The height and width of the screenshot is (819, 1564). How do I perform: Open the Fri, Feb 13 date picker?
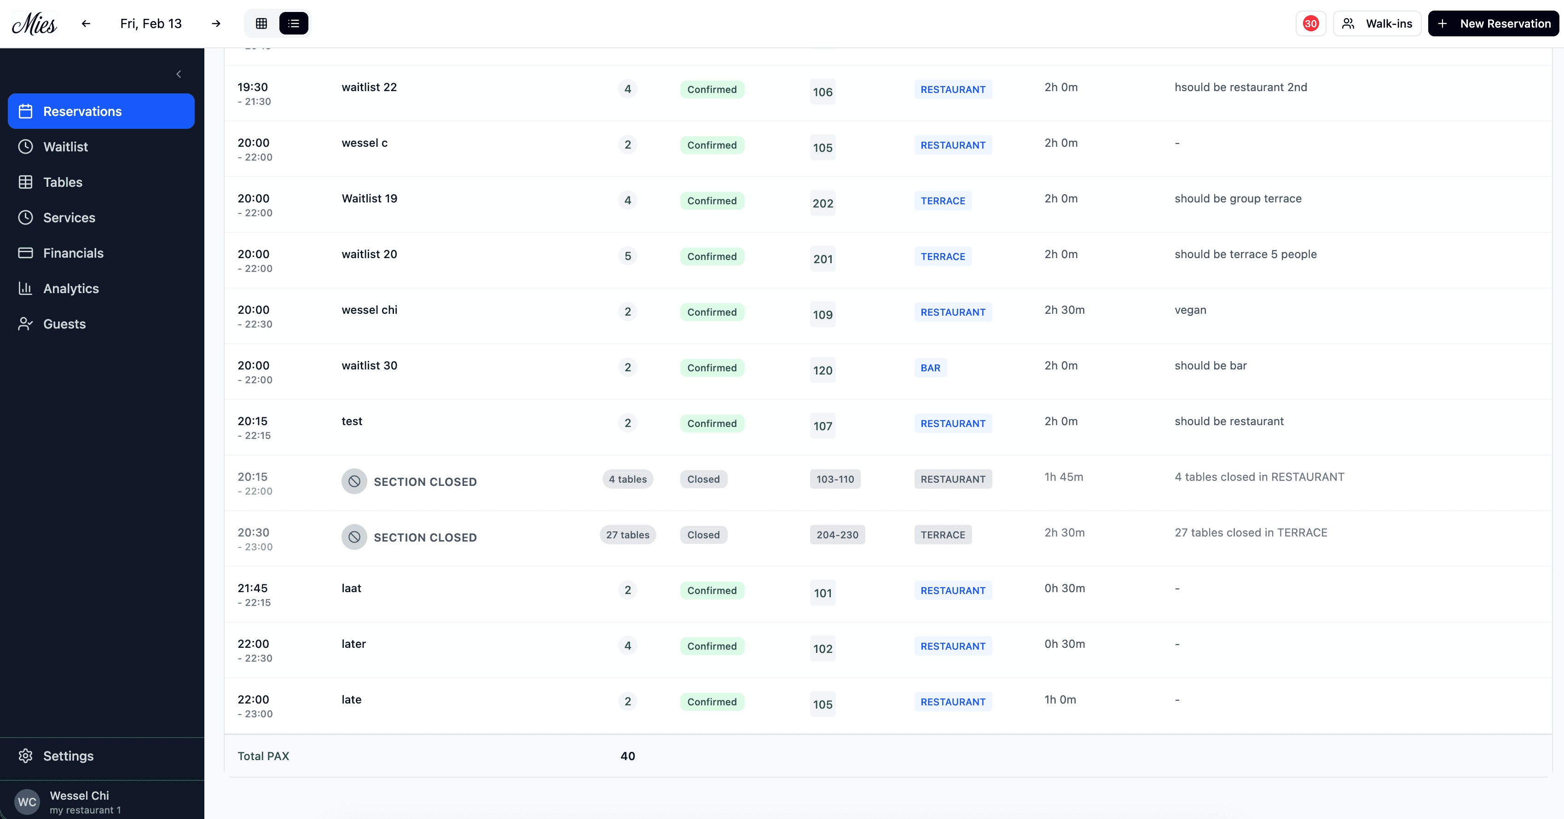tap(151, 23)
